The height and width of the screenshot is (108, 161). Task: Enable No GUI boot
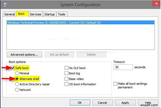[66, 68]
